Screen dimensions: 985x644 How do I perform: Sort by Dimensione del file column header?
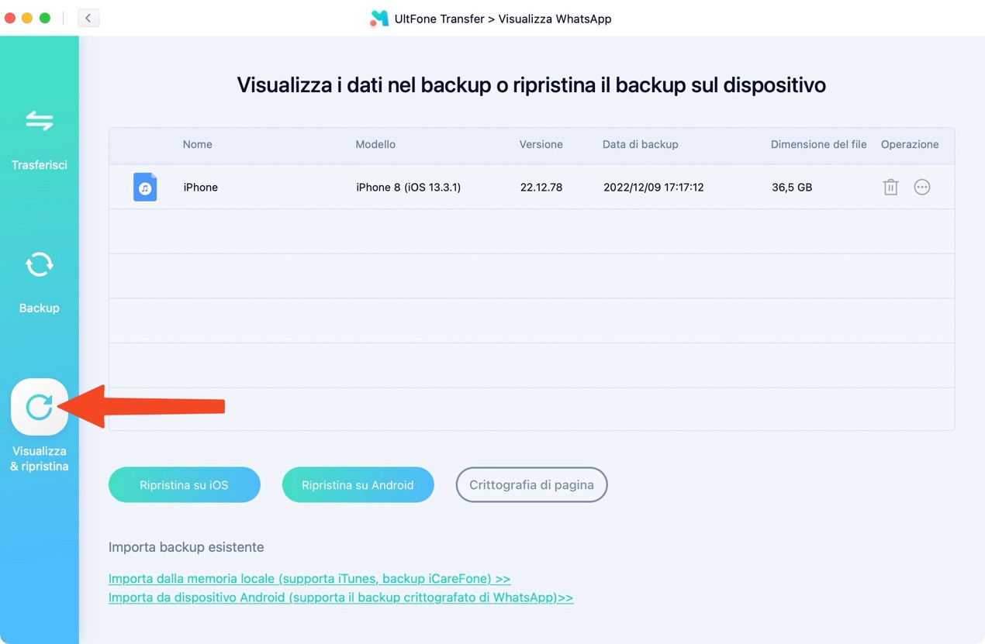(x=818, y=144)
